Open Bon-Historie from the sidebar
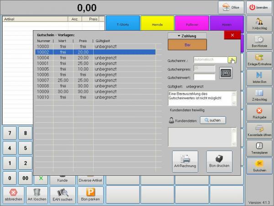274x206 pixels. (259, 42)
